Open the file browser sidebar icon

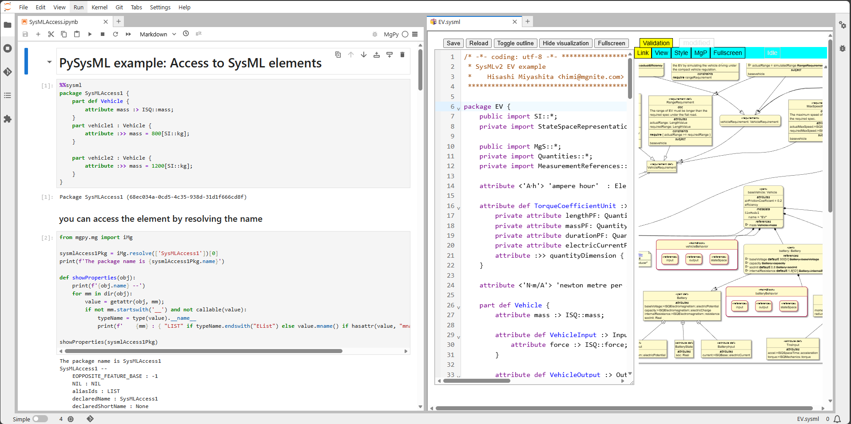(8, 25)
